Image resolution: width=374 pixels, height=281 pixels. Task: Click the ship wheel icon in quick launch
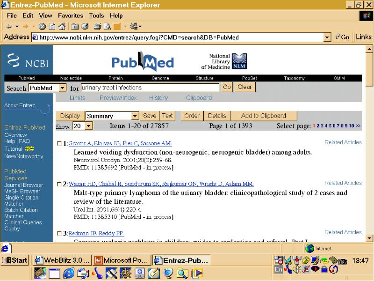125,273
